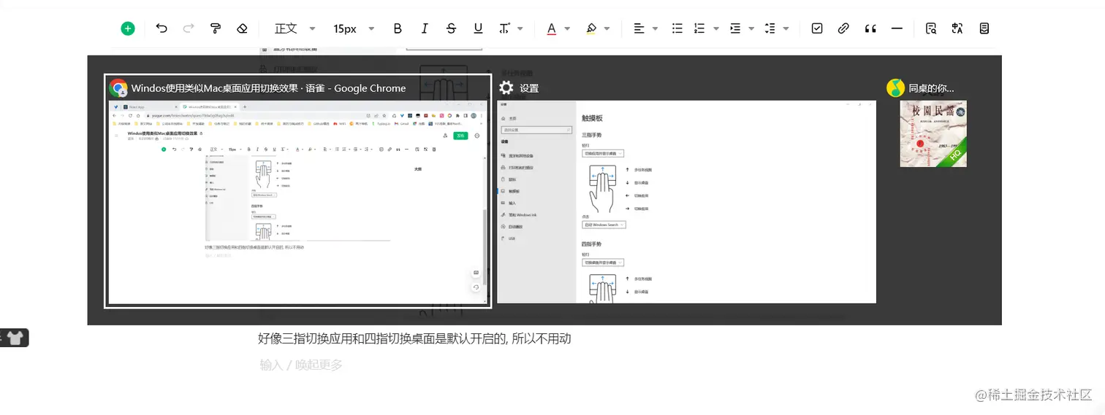Expand the numbered list style arrow
1105x415 pixels.
pyautogui.click(x=716, y=28)
